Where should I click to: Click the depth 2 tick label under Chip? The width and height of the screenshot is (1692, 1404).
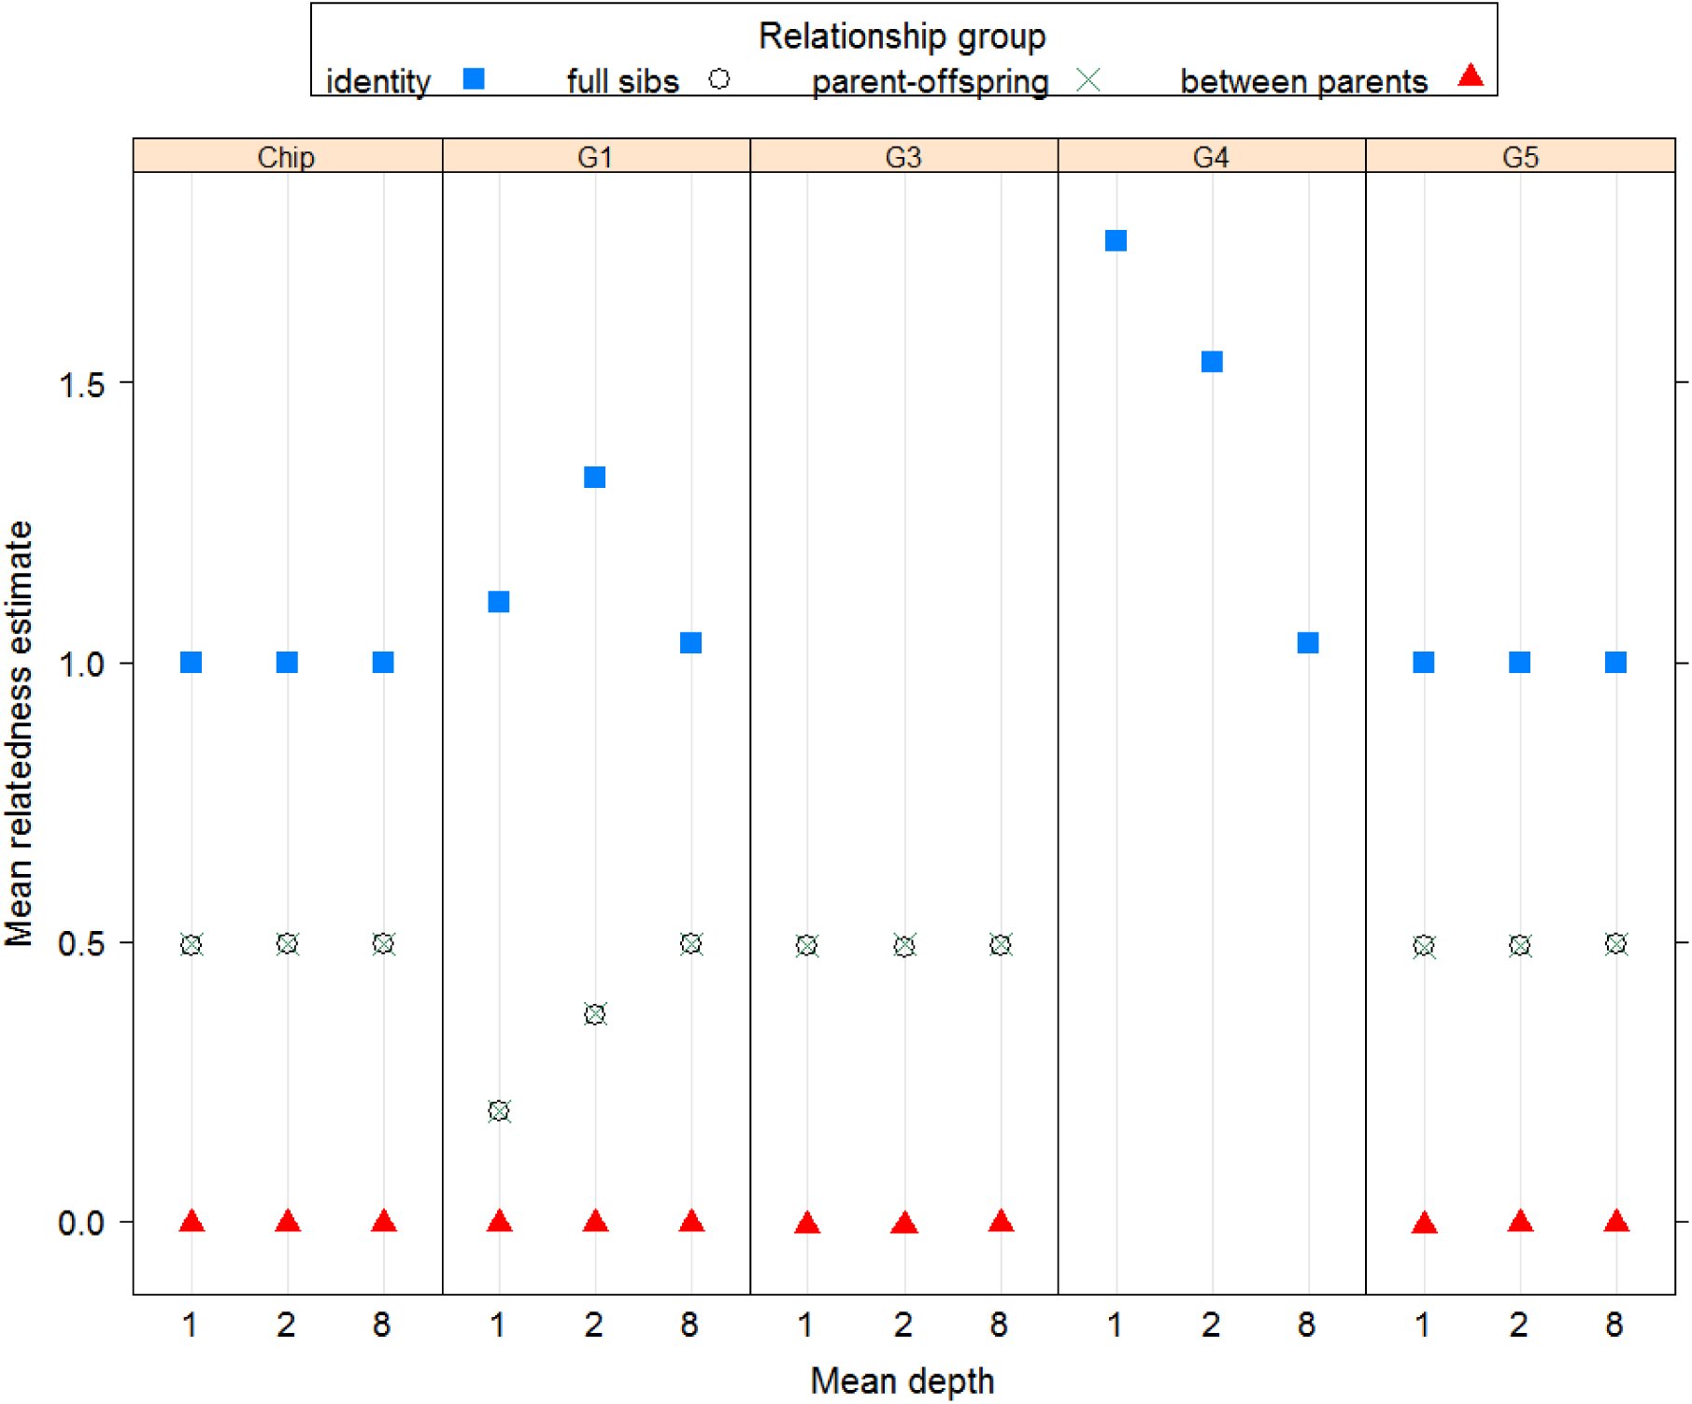(286, 1325)
